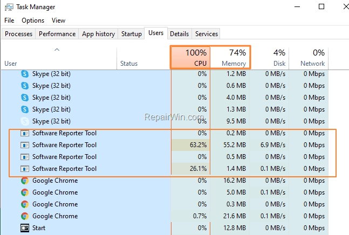This screenshot has width=349, height=235.
Task: Sort by the 0% Network column header
Action: (309, 58)
